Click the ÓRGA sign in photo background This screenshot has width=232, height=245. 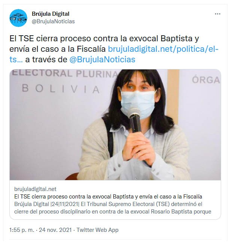coord(206,80)
